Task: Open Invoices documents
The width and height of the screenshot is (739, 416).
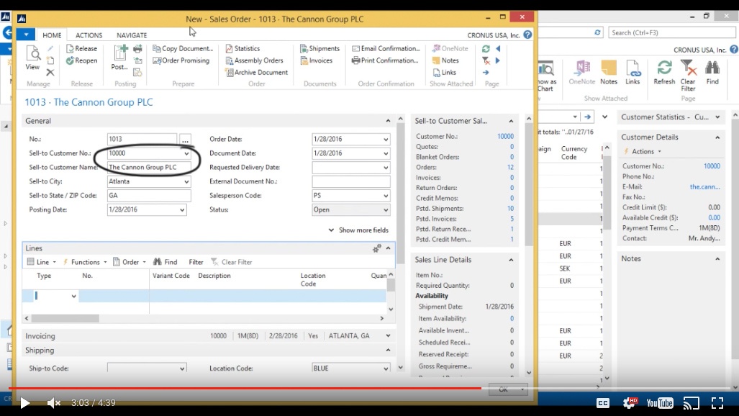Action: 316,60
